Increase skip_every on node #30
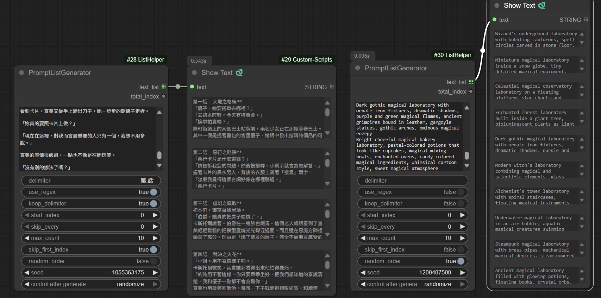The height and width of the screenshot is (298, 601). pos(462,227)
